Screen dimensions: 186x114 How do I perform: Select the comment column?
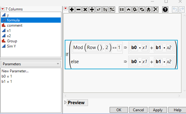click(x=31, y=25)
